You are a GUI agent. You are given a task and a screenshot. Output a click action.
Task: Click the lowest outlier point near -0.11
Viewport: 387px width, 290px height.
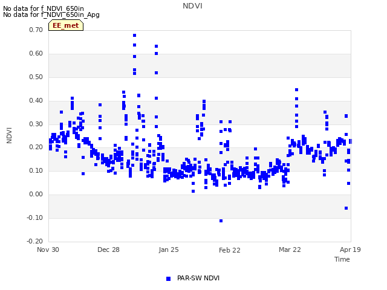click(221, 221)
